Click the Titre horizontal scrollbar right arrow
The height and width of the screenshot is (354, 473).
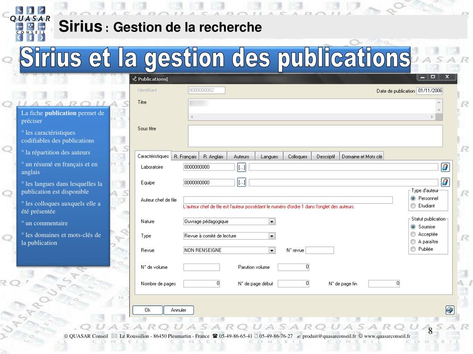(432, 117)
